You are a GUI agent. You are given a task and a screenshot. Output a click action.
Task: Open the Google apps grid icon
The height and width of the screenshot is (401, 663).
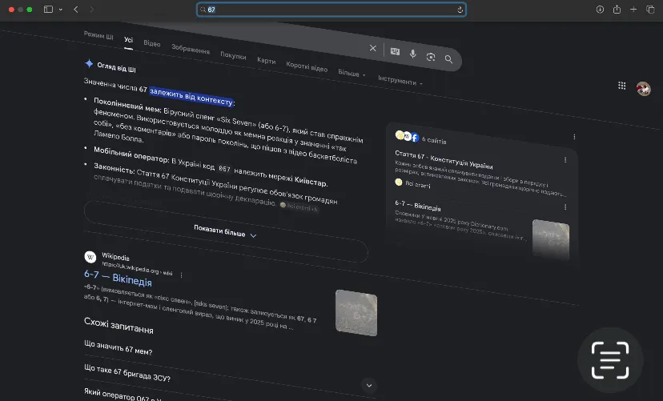tap(621, 86)
